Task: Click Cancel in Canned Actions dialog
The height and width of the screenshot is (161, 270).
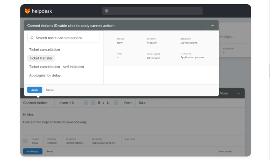Action: point(50,90)
